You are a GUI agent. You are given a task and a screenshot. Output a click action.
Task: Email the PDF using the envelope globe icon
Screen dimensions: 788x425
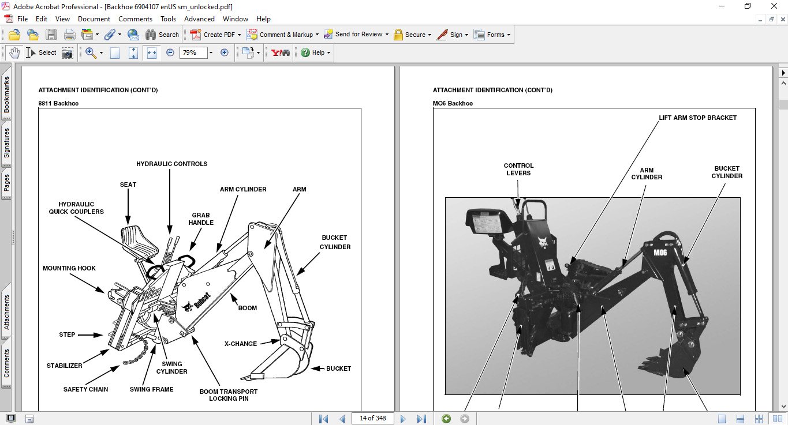click(x=133, y=35)
